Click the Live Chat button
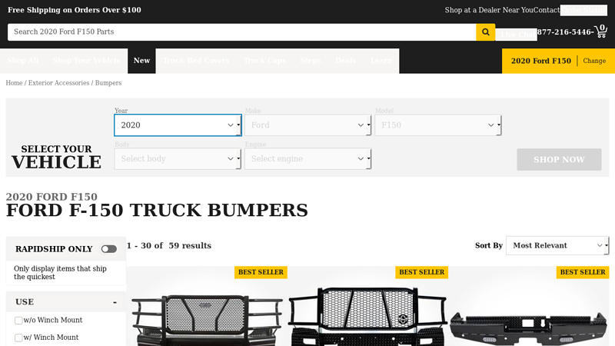615x346 pixels. pyautogui.click(x=516, y=35)
